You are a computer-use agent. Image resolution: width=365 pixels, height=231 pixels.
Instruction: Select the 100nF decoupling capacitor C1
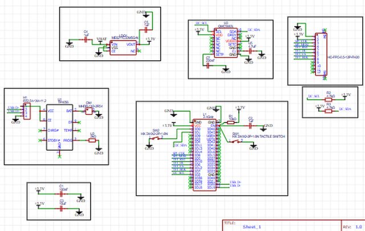[x=61, y=193]
